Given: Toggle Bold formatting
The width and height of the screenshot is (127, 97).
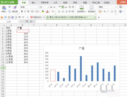Looking at the screenshot, I should (x=22, y=11).
